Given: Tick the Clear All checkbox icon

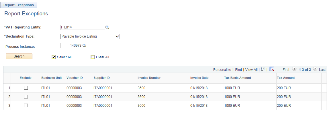Looking at the screenshot, I should coord(93,57).
